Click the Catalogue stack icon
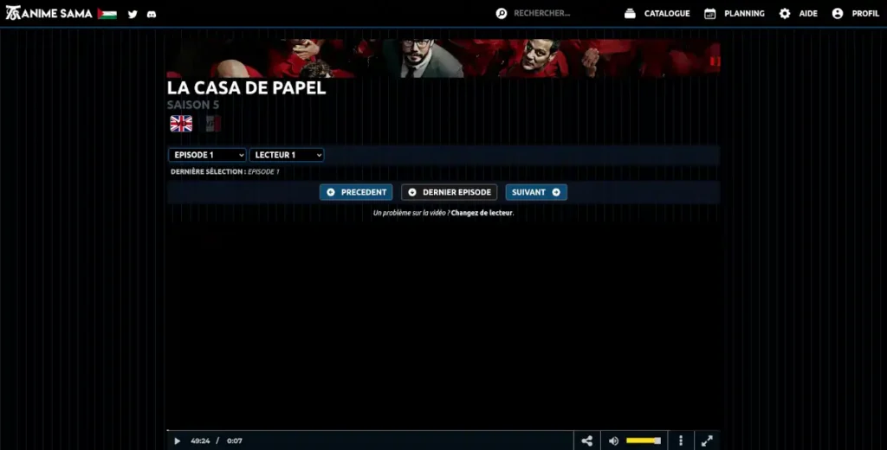887x450 pixels. (x=631, y=14)
